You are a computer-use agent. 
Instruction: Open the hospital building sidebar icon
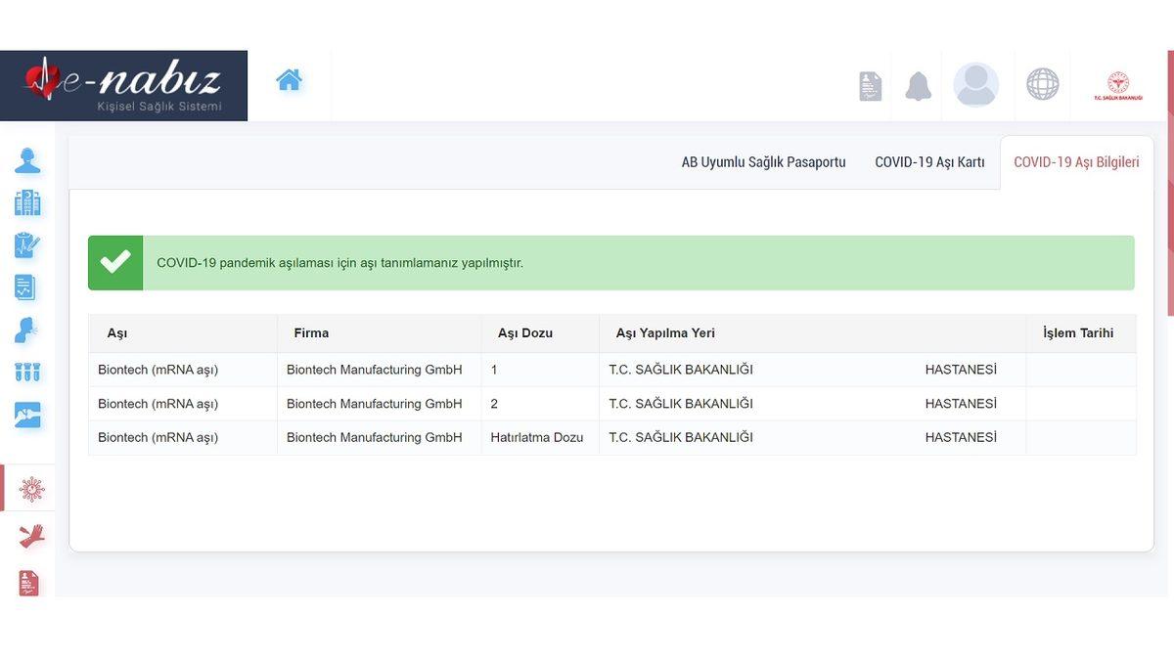pos(27,202)
